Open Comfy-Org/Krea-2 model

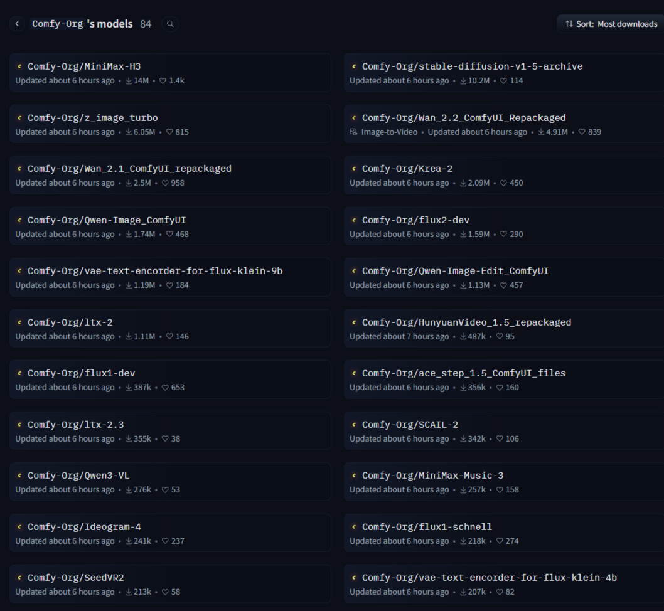click(504, 175)
